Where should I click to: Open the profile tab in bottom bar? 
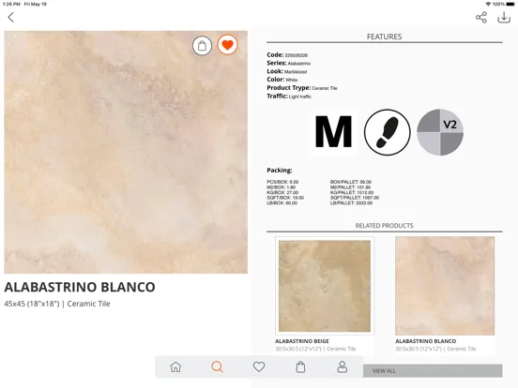342,366
